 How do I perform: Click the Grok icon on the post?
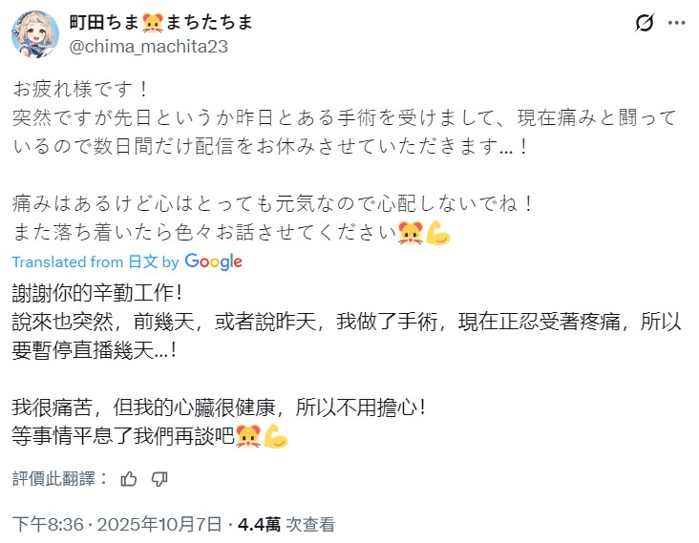[x=644, y=23]
